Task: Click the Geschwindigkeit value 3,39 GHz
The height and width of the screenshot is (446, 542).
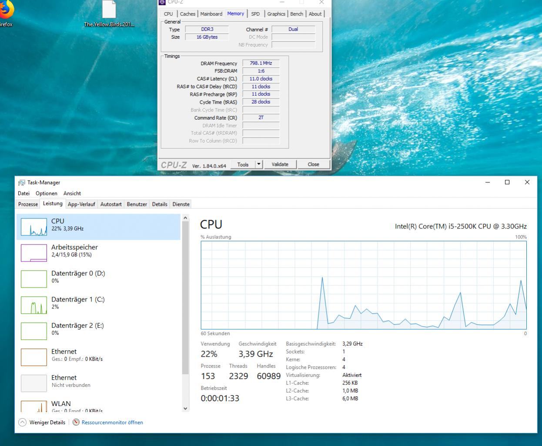Action: pyautogui.click(x=256, y=354)
